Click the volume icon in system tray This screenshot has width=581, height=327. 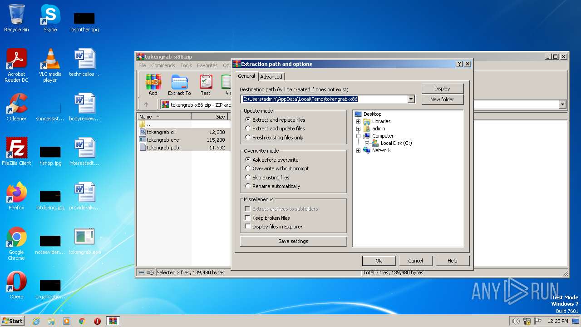pyautogui.click(x=516, y=321)
